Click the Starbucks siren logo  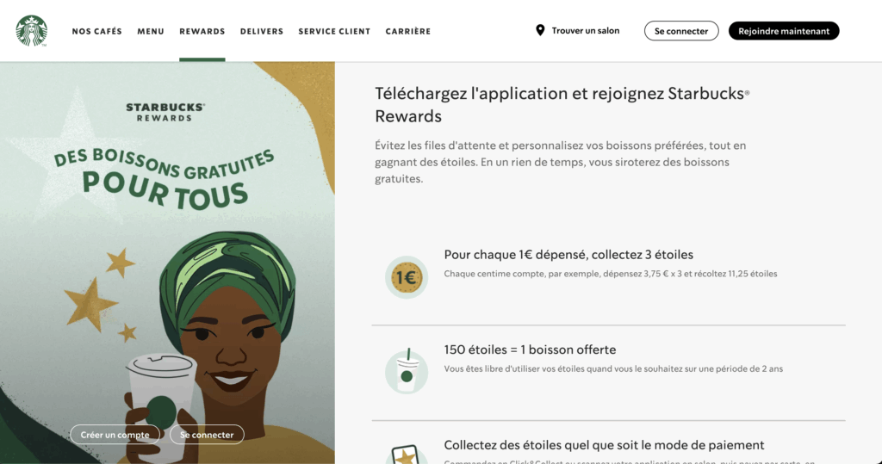[x=32, y=30]
